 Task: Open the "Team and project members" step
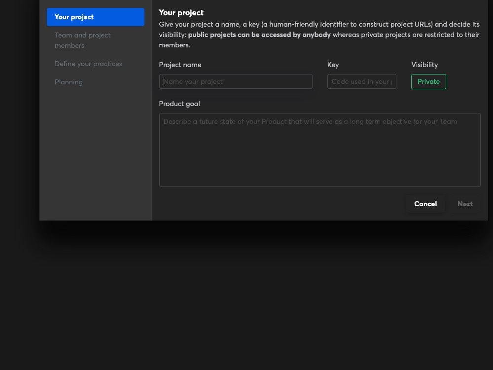[x=82, y=40]
